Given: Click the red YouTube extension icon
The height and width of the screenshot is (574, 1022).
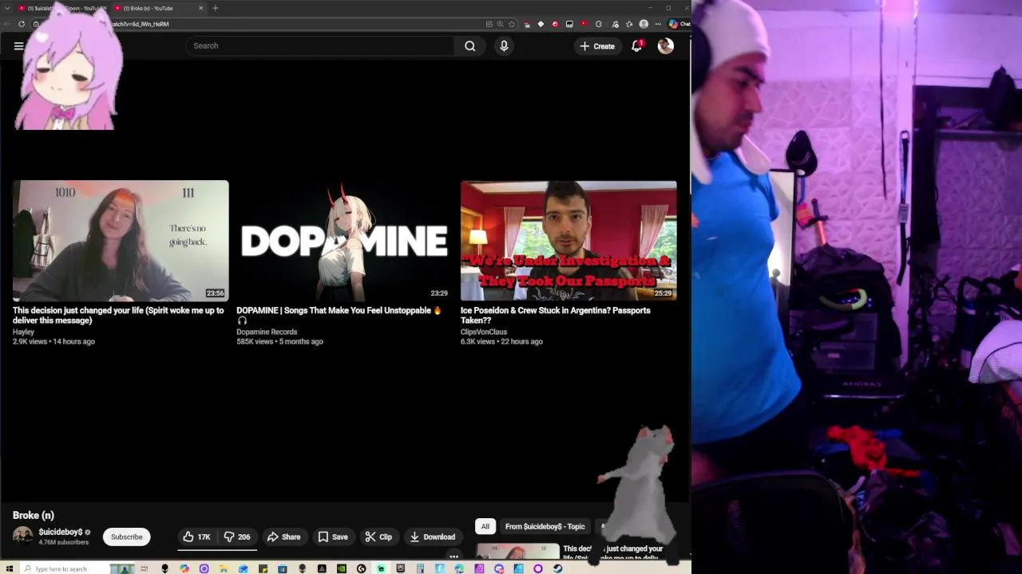Looking at the screenshot, I should click(584, 24).
